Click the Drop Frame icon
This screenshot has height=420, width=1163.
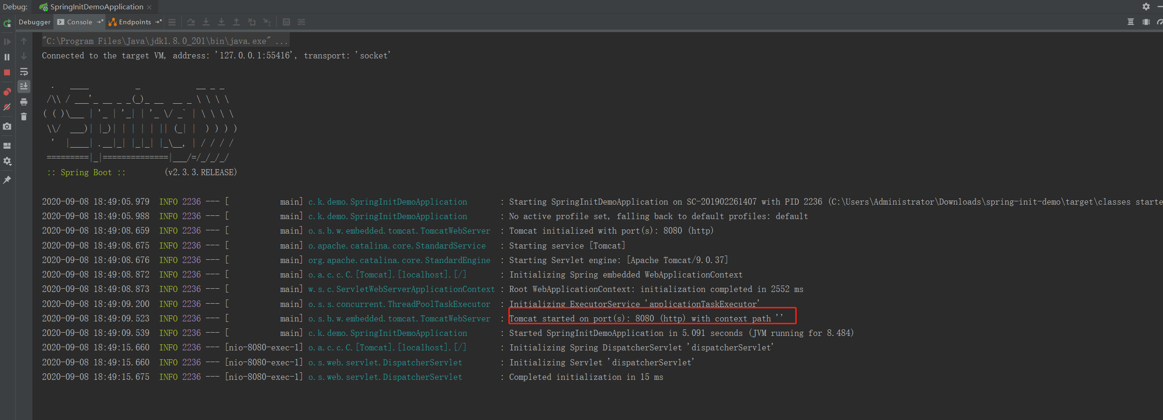coord(252,22)
